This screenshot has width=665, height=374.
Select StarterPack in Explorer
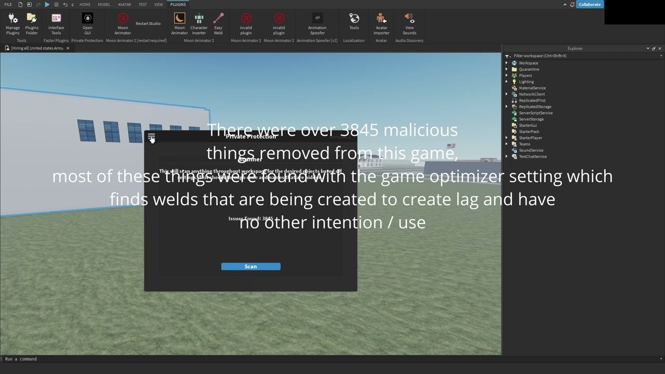529,131
